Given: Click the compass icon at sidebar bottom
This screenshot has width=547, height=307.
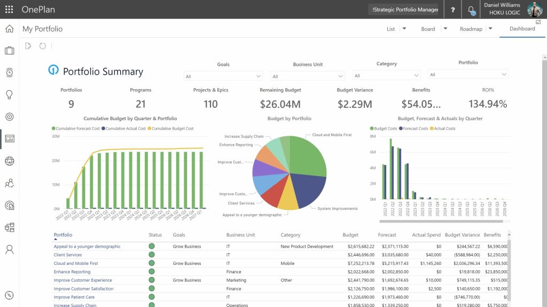Looking at the screenshot, I should pos(10,295).
